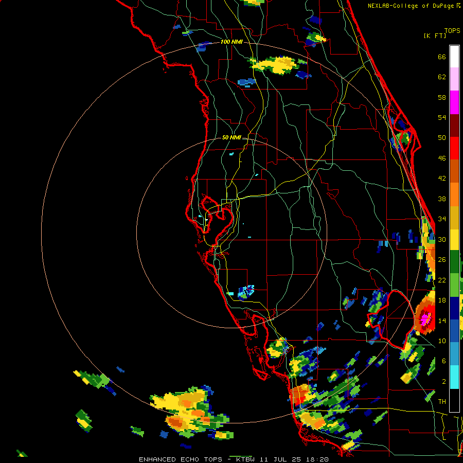
Task: Select the light green 22 kft legend swatch
Action: tap(454, 285)
